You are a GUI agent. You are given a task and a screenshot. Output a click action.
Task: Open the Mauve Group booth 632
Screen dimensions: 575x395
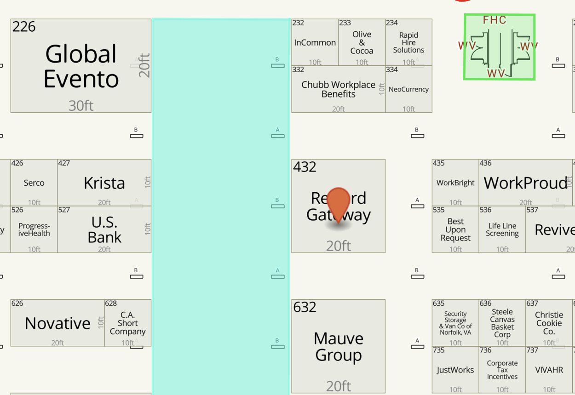(x=338, y=346)
